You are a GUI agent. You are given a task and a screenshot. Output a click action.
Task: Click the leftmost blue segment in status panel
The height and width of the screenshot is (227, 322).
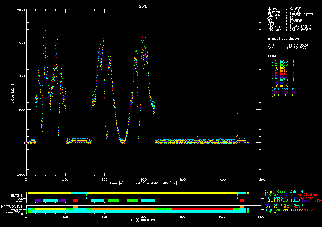[37, 201]
